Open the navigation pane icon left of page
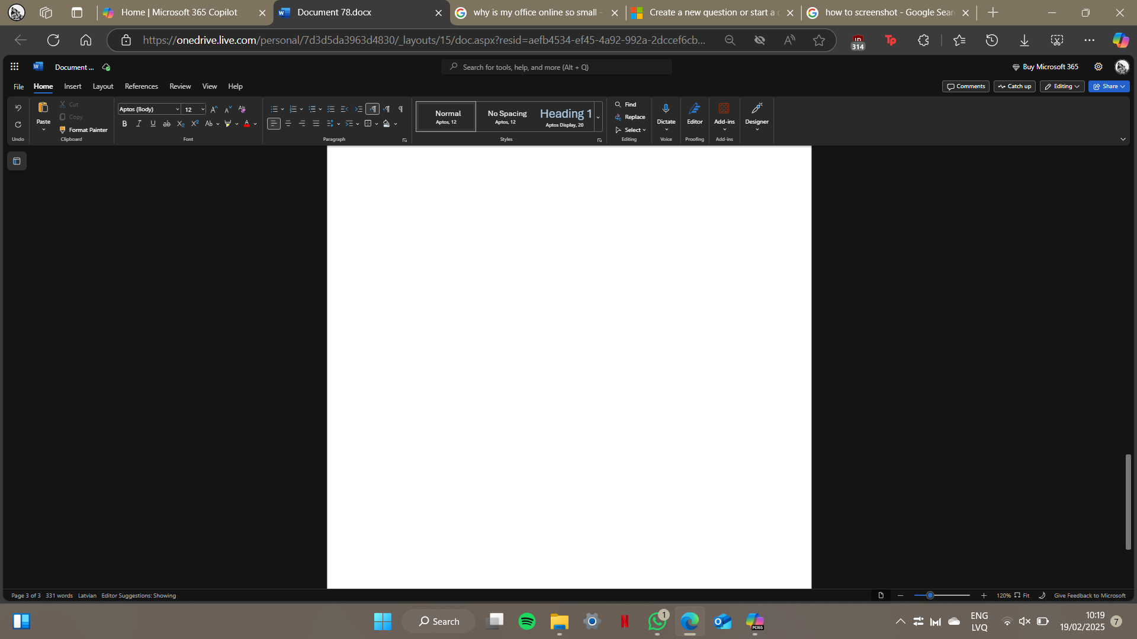Image resolution: width=1137 pixels, height=639 pixels. pos(17,161)
